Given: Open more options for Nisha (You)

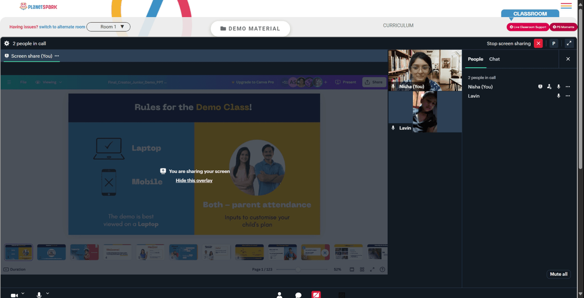Looking at the screenshot, I should (x=568, y=87).
